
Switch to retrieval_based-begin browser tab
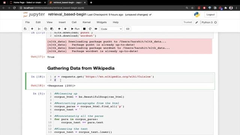point(67,3)
